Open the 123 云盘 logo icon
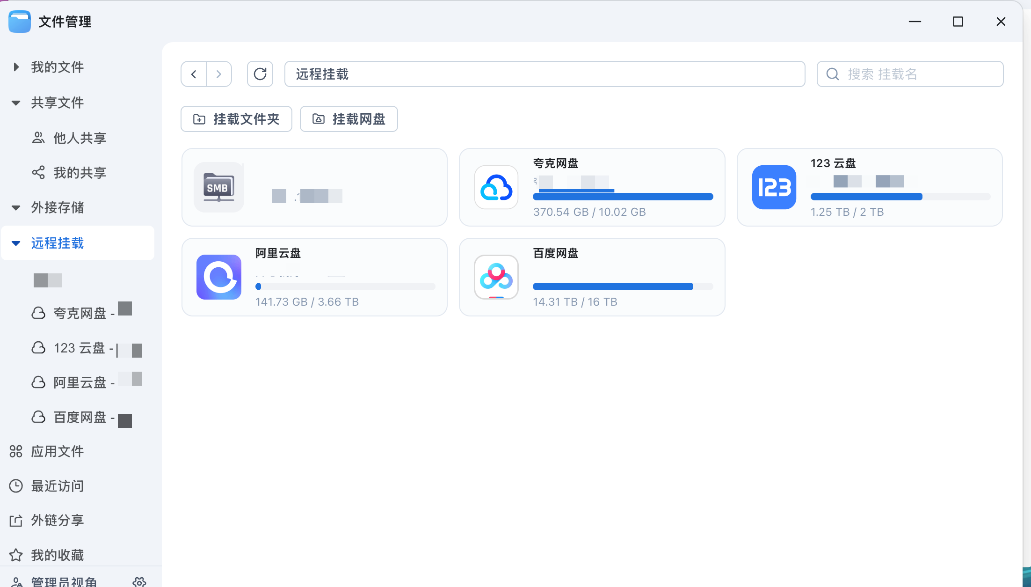This screenshot has width=1031, height=587. click(774, 187)
